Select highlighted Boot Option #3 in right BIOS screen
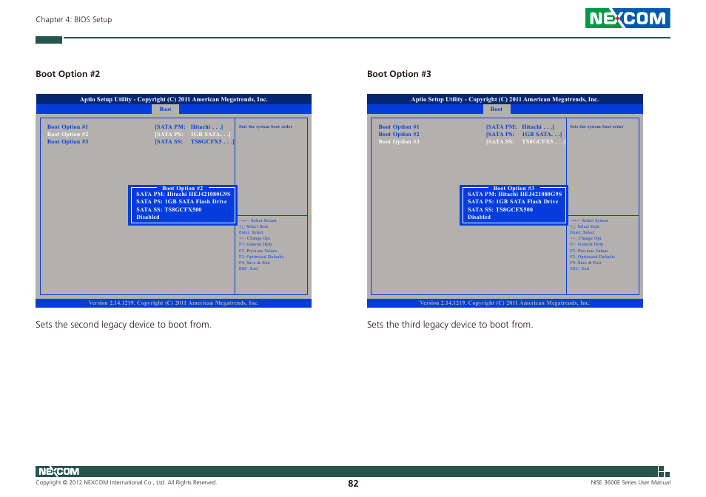Image resolution: width=706 pixels, height=497 pixels. [398, 142]
